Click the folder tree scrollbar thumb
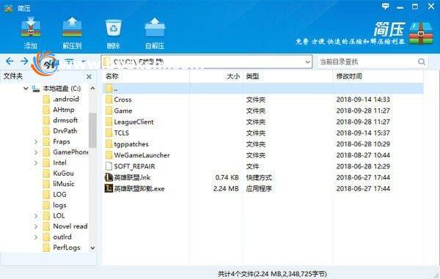440x279 pixels. (x=92, y=130)
